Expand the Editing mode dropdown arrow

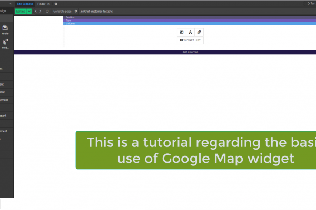(x=29, y=12)
